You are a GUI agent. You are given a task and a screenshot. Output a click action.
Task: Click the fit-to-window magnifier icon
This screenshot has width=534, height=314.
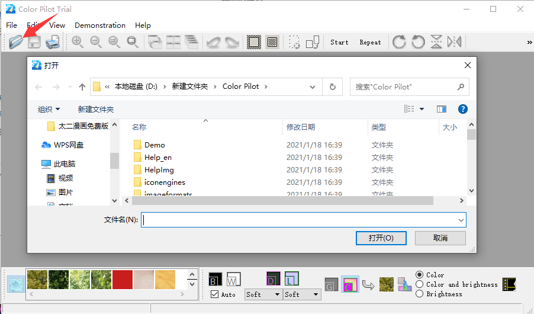[x=133, y=42]
